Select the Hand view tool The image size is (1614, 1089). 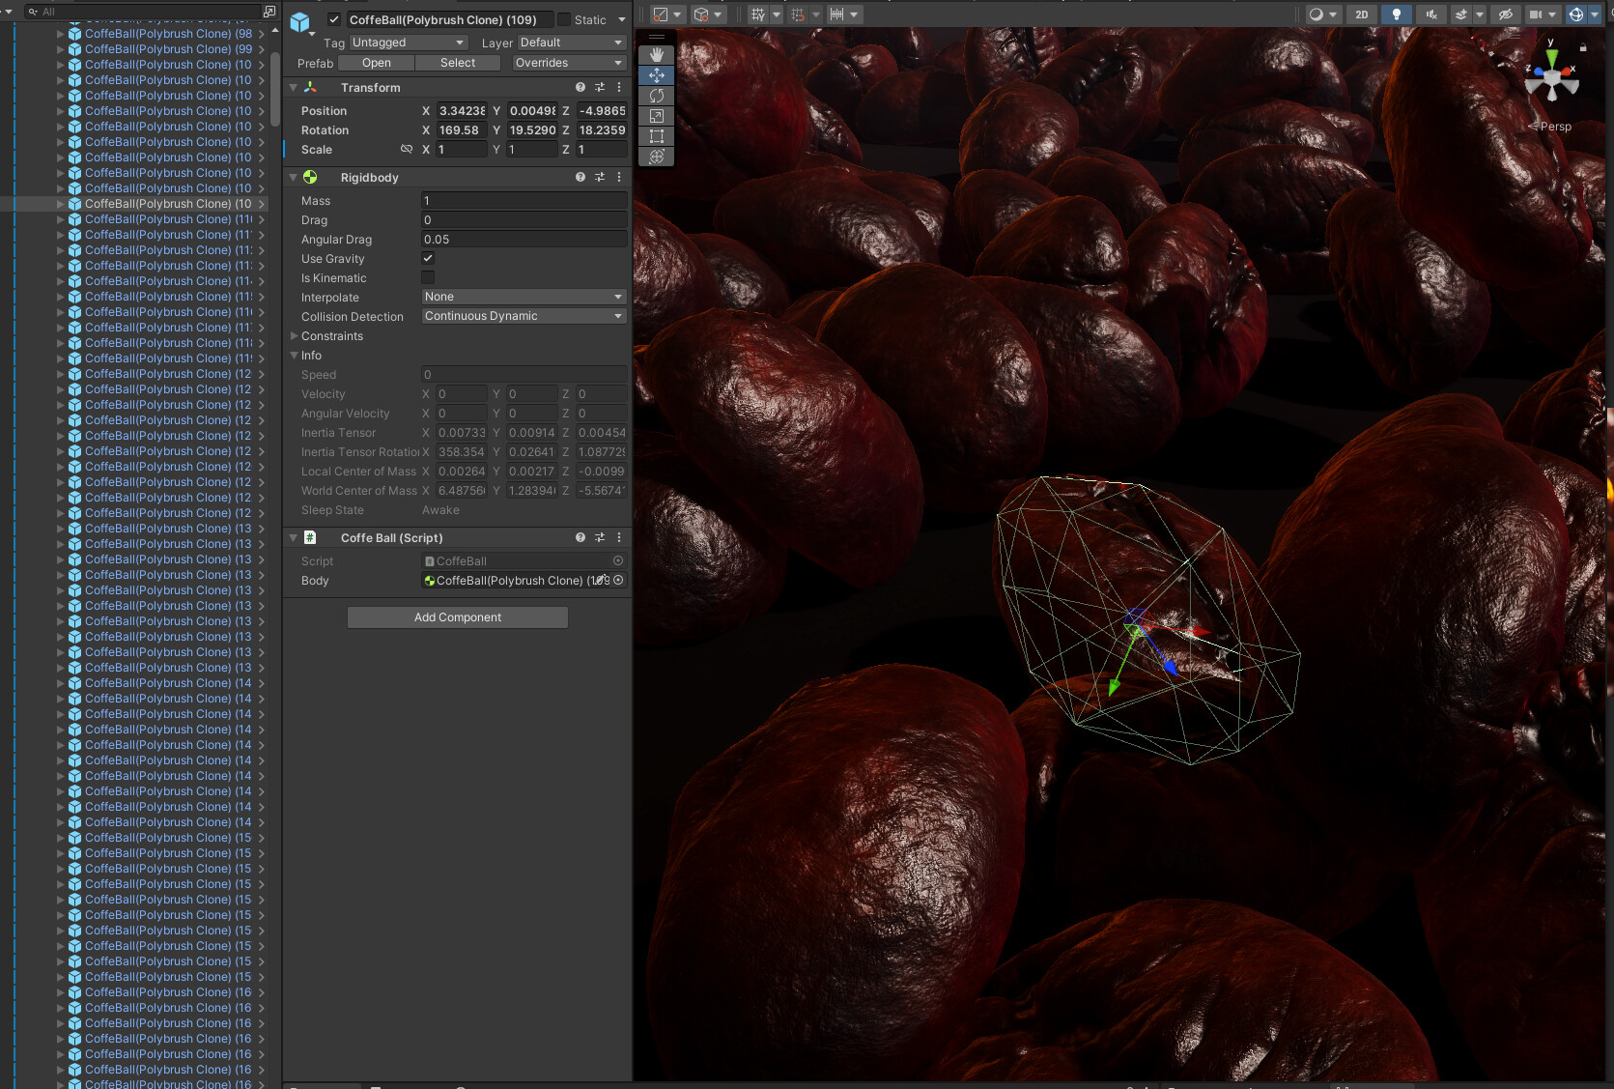click(x=657, y=55)
